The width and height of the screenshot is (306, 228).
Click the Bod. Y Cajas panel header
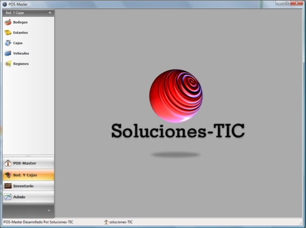tap(29, 13)
